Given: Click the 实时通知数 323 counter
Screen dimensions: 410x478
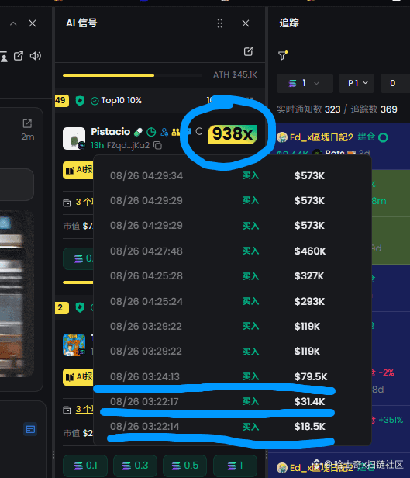Looking at the screenshot, I should pos(308,109).
